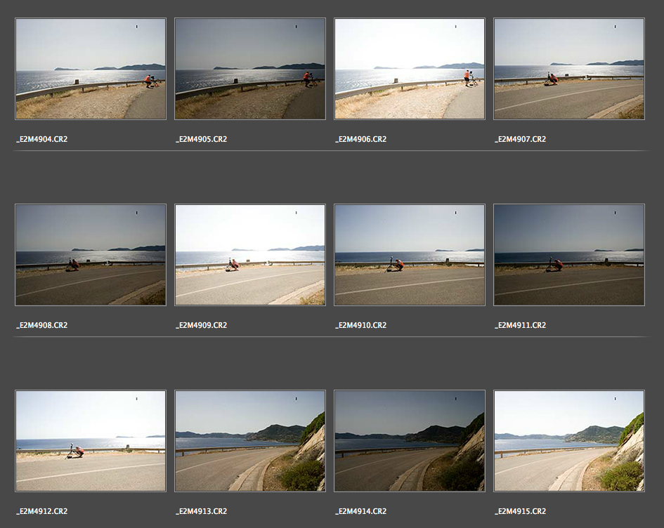Select the _E2M4912.CR2 thumbnail image

tap(91, 441)
